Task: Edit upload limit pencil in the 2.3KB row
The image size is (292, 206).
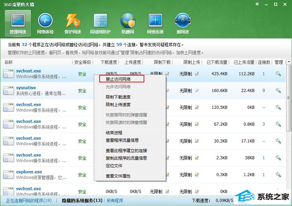Action: (197, 158)
